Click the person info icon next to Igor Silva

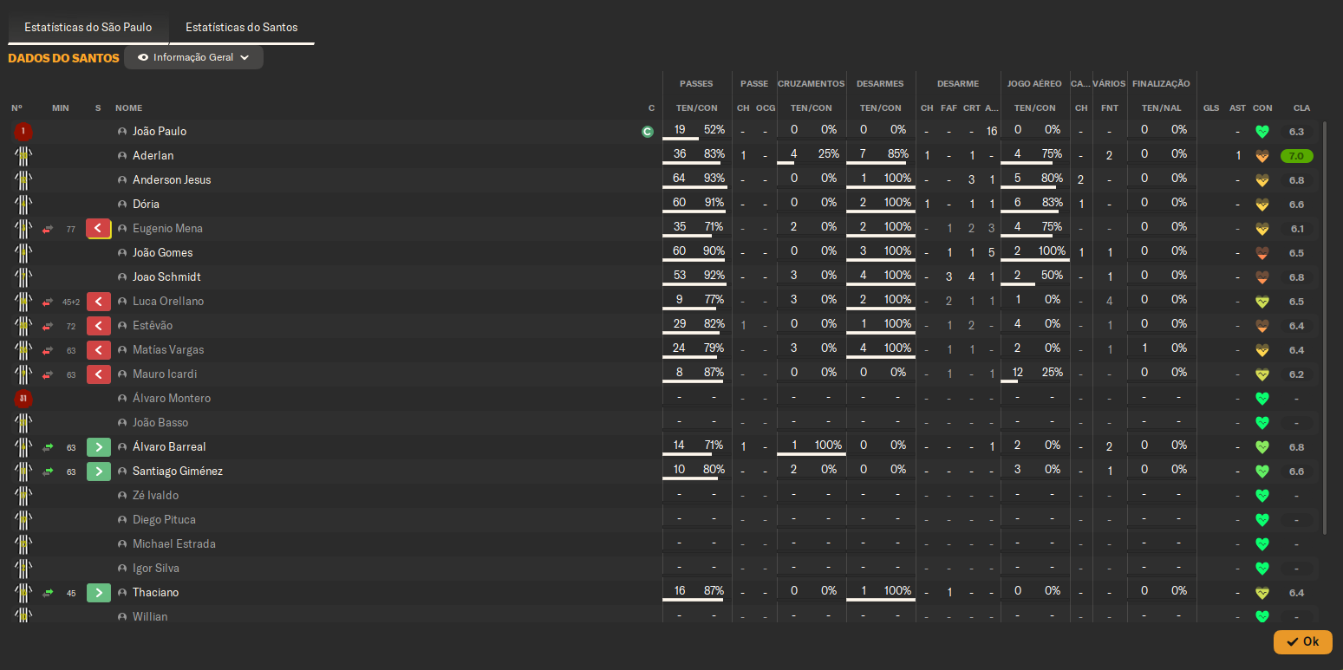pos(122,569)
